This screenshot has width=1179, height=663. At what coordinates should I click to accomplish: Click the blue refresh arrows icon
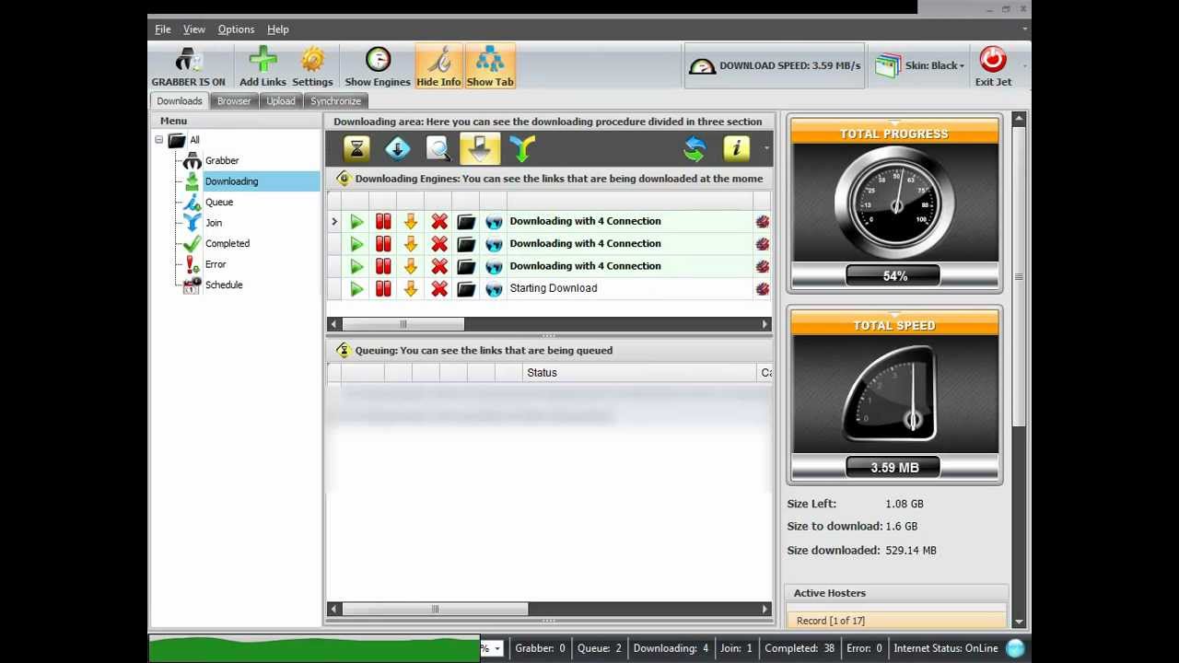click(695, 148)
